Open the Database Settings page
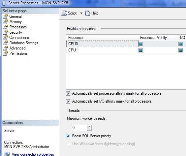Image resolution: width=186 pixels, height=156 pixels. coord(24,43)
